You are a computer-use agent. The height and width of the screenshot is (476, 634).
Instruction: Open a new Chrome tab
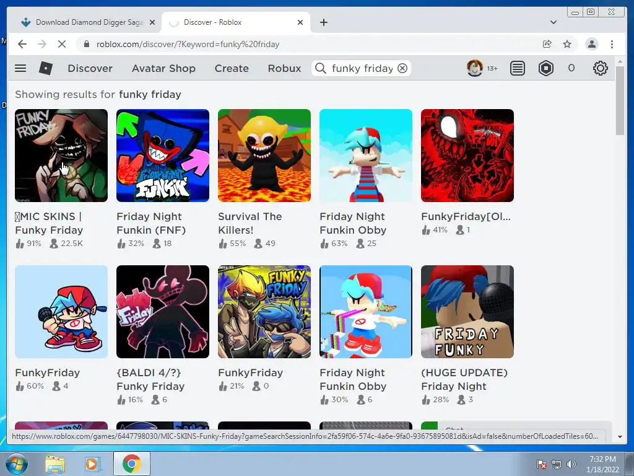323,22
